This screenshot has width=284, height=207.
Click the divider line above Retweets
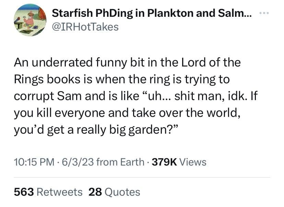click(x=142, y=177)
